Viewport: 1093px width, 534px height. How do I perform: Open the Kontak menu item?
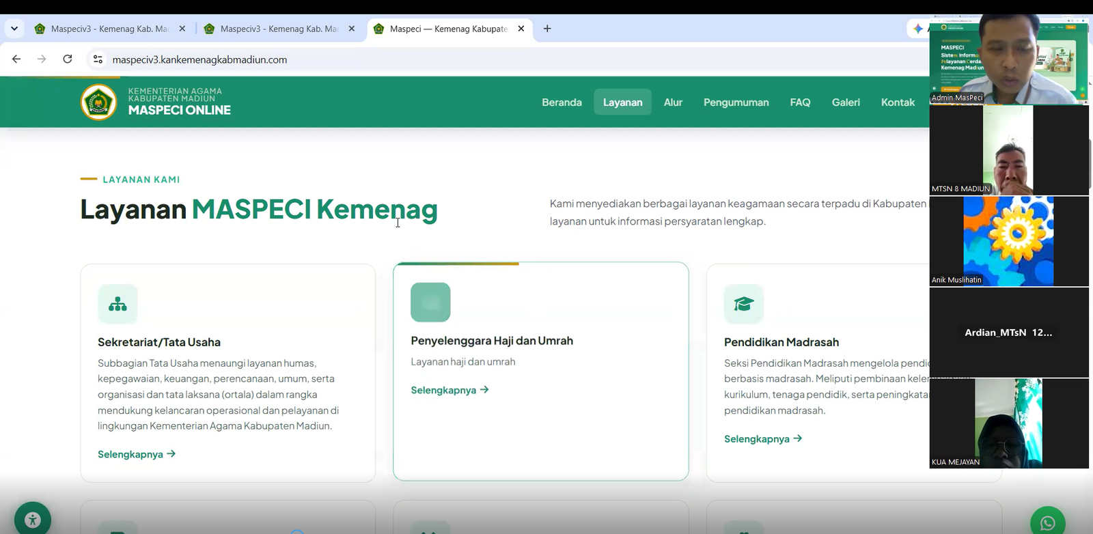click(x=898, y=102)
